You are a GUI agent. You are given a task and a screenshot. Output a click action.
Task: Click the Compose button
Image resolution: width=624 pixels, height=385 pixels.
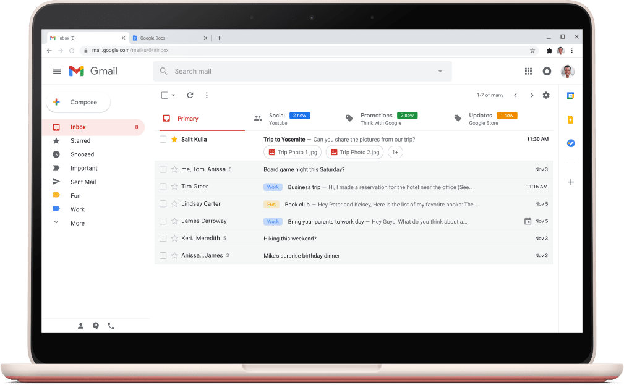click(78, 101)
